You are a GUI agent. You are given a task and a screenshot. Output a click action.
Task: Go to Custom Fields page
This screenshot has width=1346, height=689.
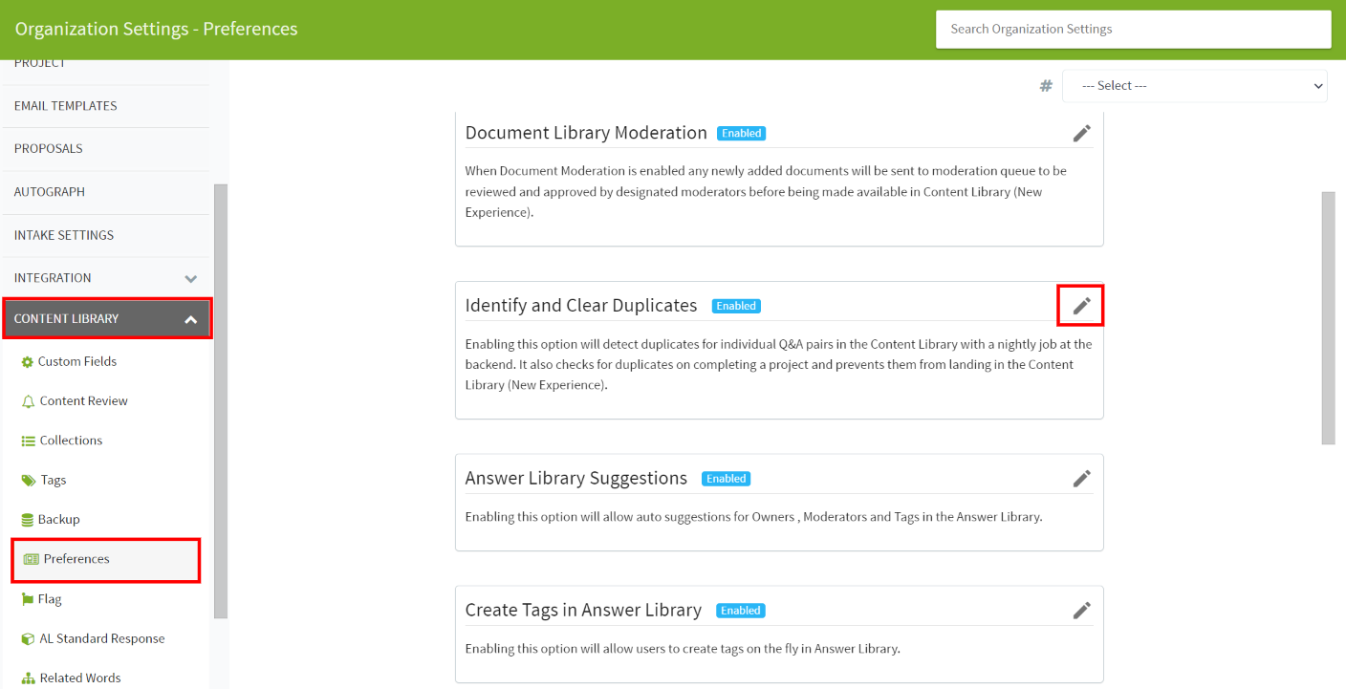(77, 362)
